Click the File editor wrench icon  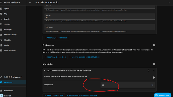(x=1, y=40)
